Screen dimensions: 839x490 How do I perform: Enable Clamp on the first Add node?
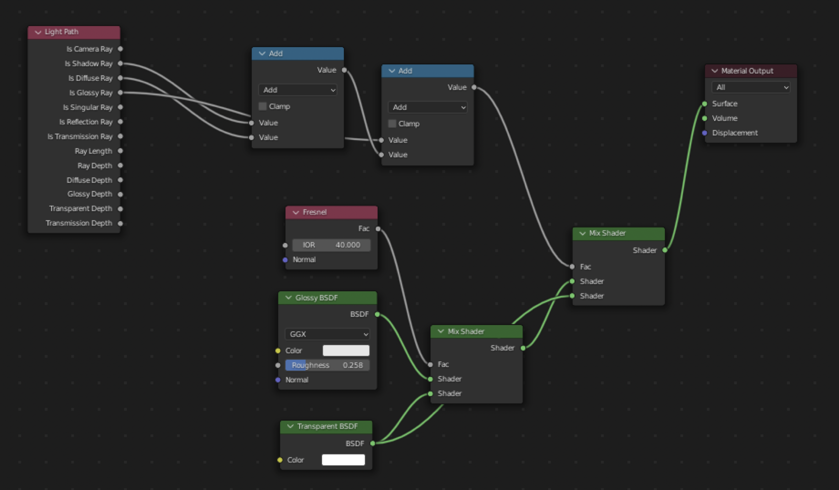point(262,106)
